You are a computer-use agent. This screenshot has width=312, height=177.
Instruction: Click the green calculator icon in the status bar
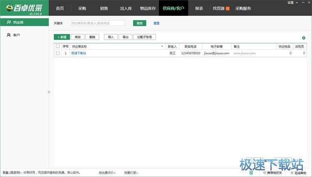tap(251, 172)
